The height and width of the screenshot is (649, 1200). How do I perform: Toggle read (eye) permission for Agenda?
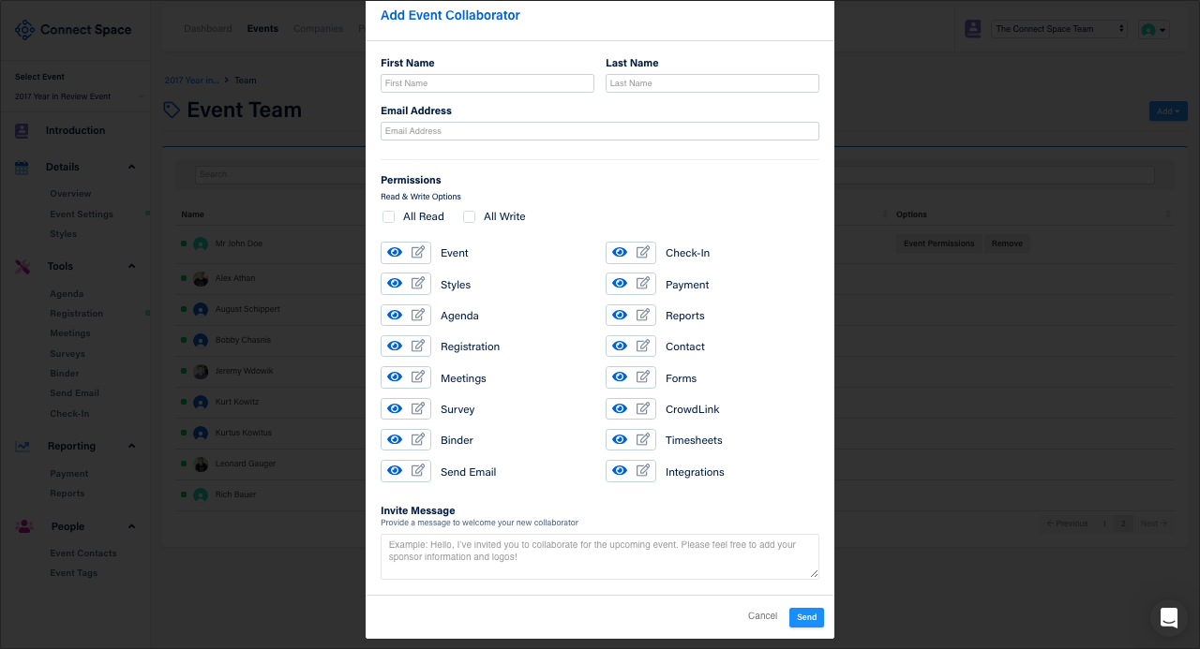point(395,316)
